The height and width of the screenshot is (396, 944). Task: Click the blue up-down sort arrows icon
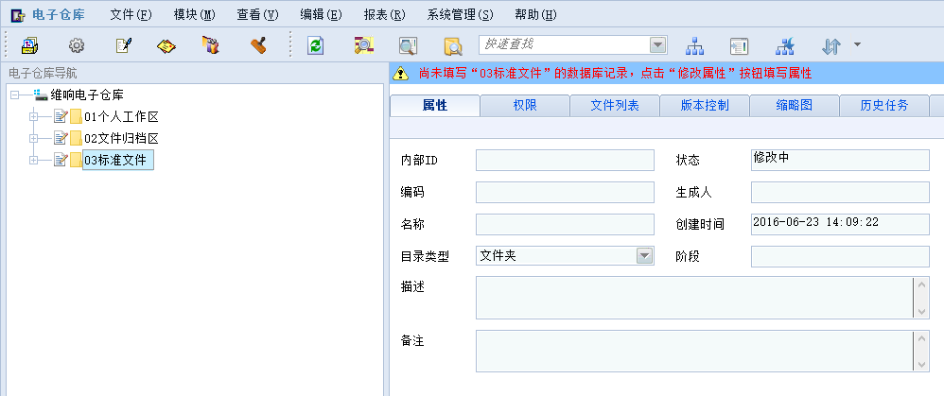(830, 45)
